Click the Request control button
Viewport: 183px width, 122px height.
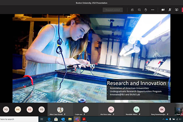pos(113,10)
